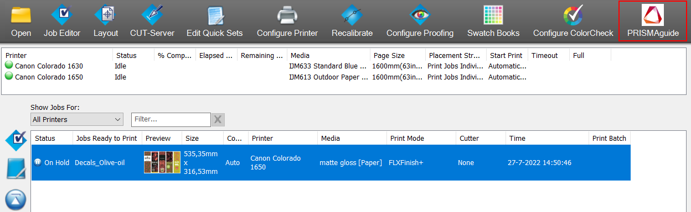Viewport: 691px width, 212px height.
Task: Click the Filter text field
Action: click(x=171, y=119)
